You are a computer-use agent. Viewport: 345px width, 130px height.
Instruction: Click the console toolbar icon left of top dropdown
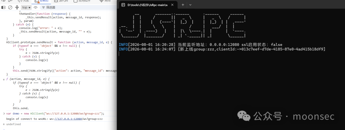click(17, 7)
